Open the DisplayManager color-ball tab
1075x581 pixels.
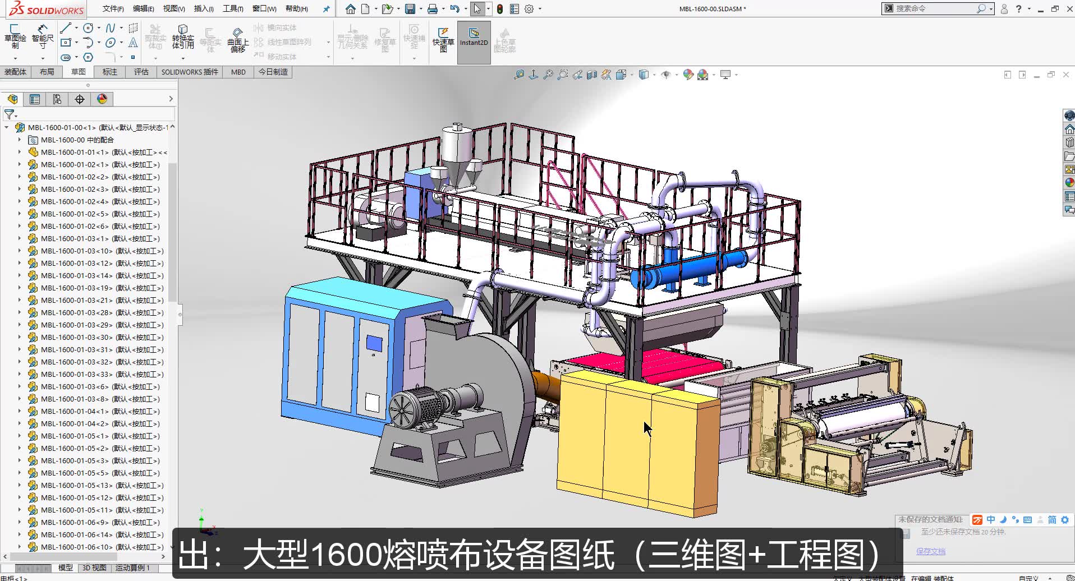click(x=102, y=99)
